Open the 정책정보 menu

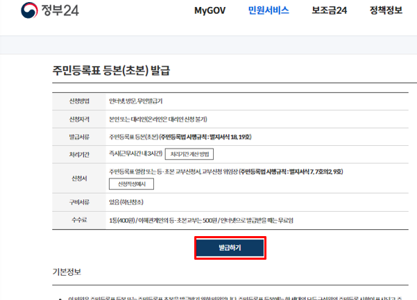tap(386, 10)
